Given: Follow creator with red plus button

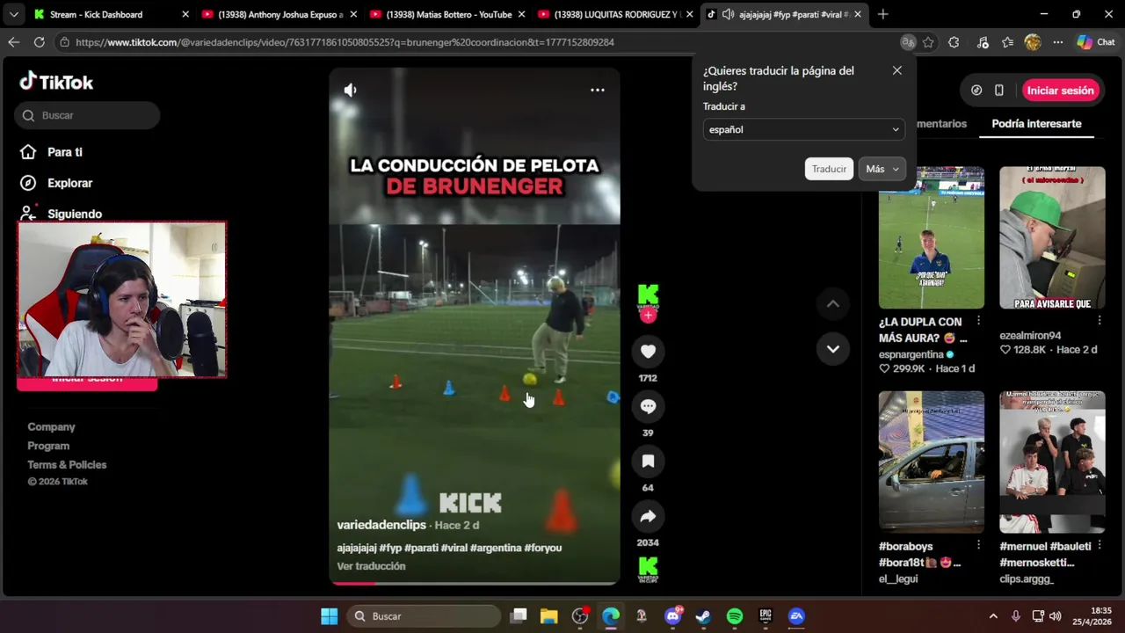Looking at the screenshot, I should (x=648, y=316).
